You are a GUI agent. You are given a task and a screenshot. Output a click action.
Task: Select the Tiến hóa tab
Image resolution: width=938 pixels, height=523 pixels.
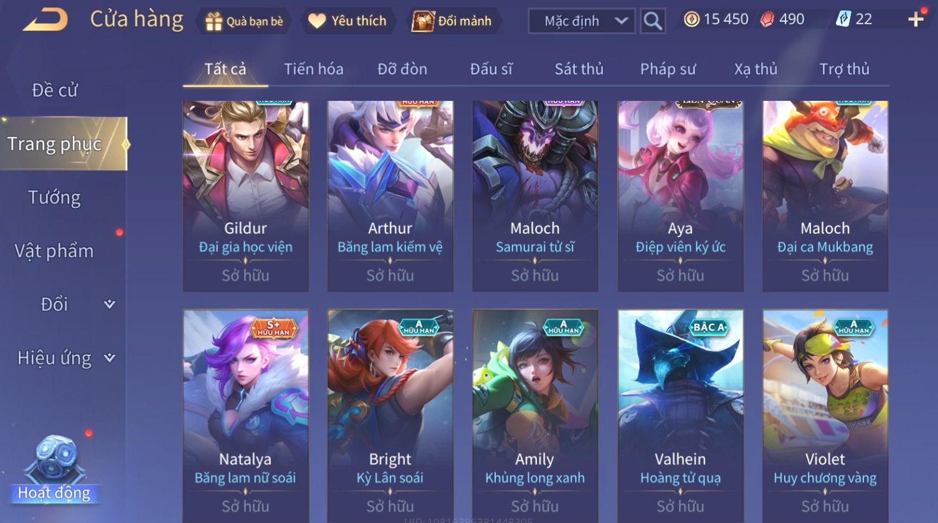[x=314, y=69]
